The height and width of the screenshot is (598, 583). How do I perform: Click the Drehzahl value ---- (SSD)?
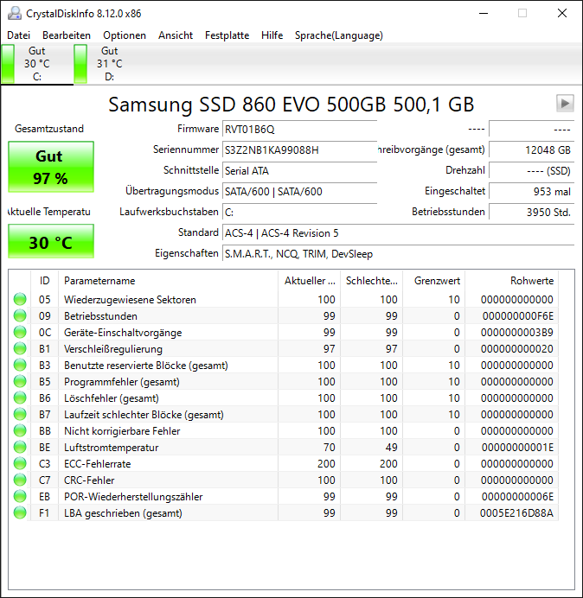click(531, 170)
